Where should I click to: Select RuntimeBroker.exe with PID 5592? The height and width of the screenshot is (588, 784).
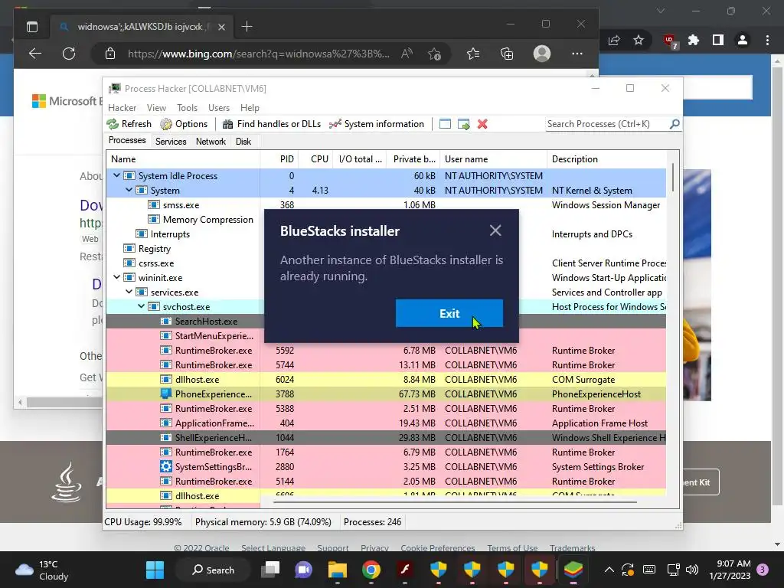click(386, 351)
